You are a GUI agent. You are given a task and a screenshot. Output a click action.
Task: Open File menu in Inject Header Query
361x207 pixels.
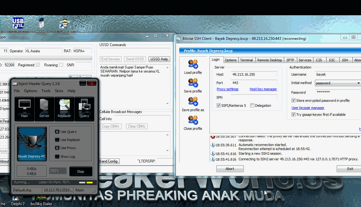pyautogui.click(x=17, y=91)
